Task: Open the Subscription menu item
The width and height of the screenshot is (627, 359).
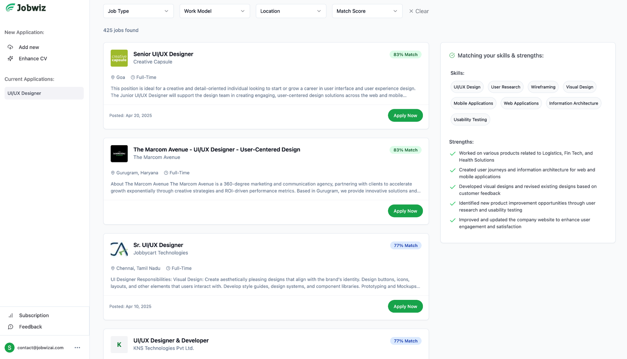Action: [34, 316]
